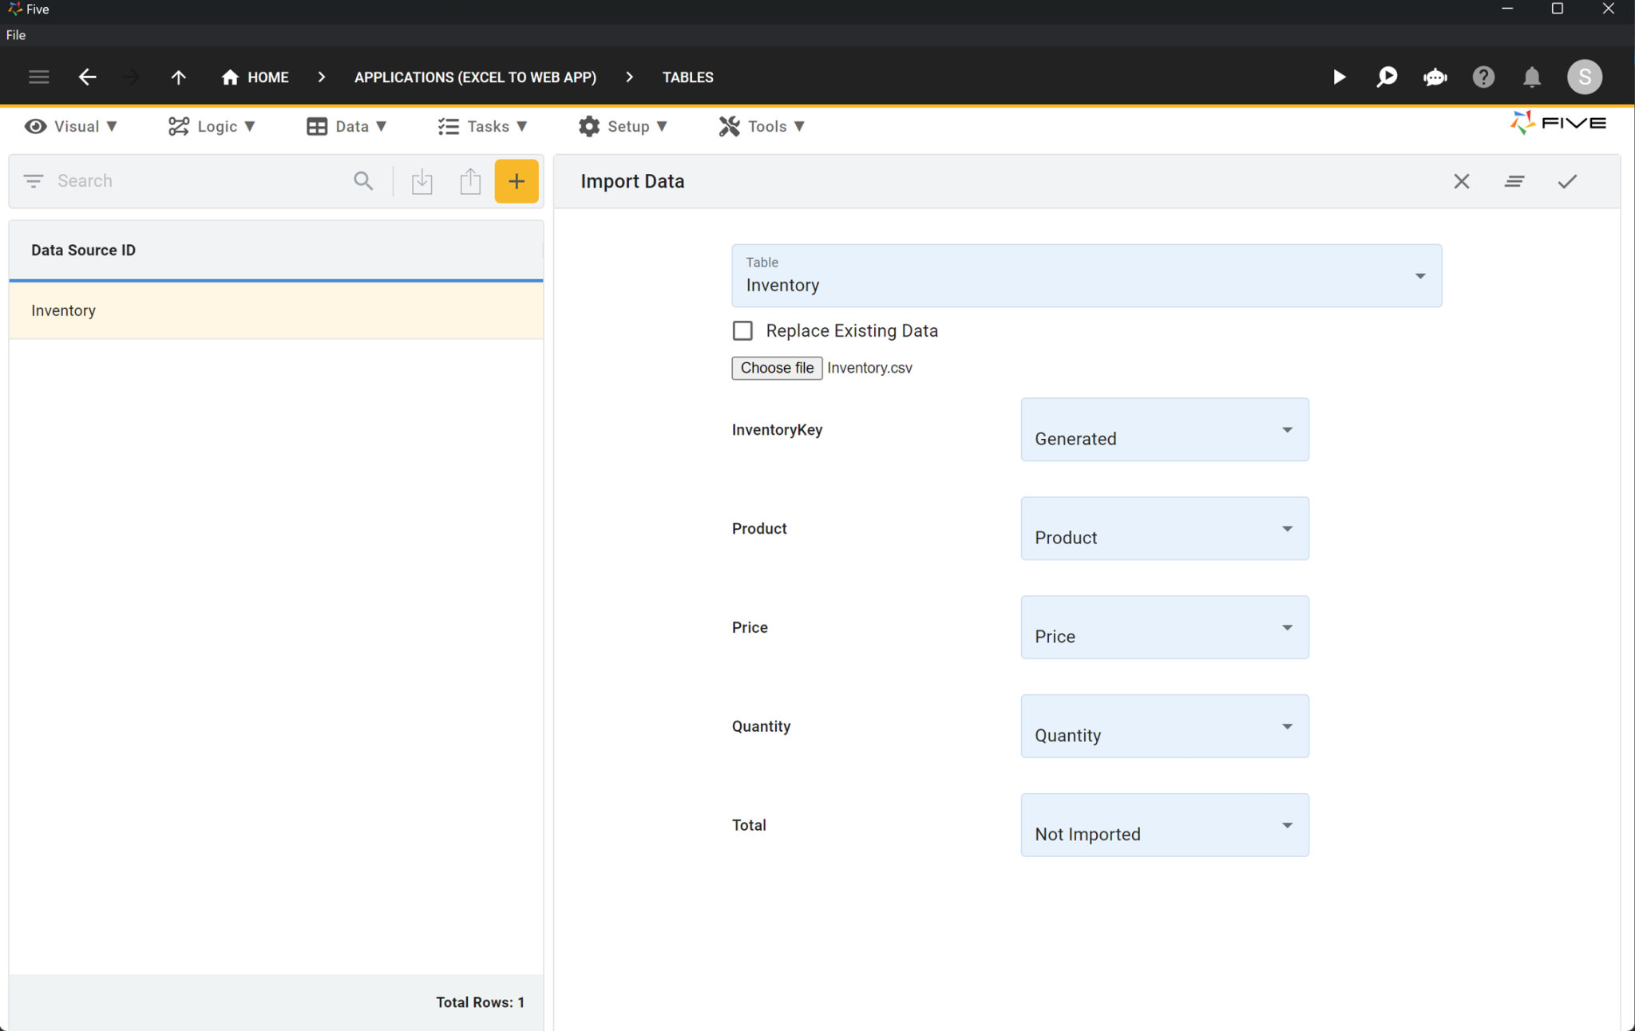Open the Setup menu
The height and width of the screenshot is (1031, 1635).
coord(624,126)
